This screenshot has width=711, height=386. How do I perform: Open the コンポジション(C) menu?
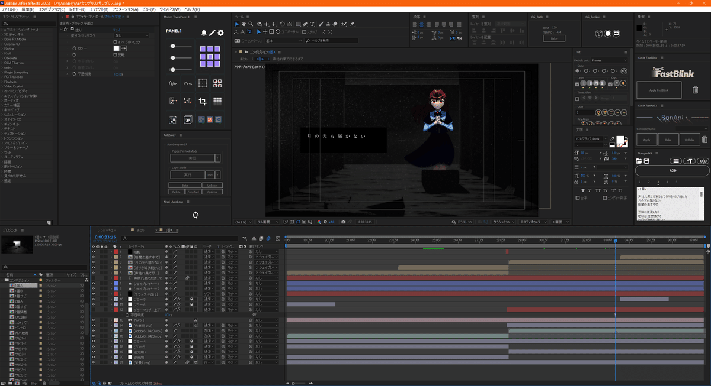point(52,10)
